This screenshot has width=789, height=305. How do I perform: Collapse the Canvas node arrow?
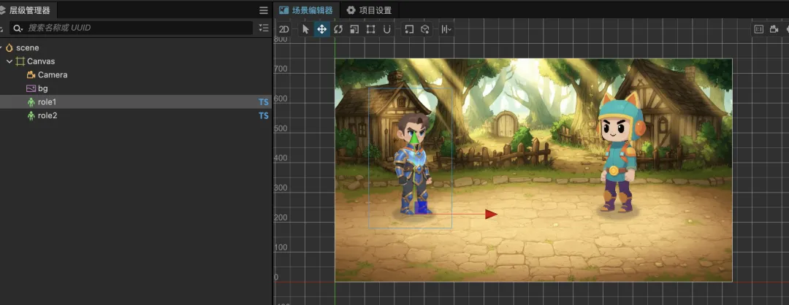(x=9, y=61)
